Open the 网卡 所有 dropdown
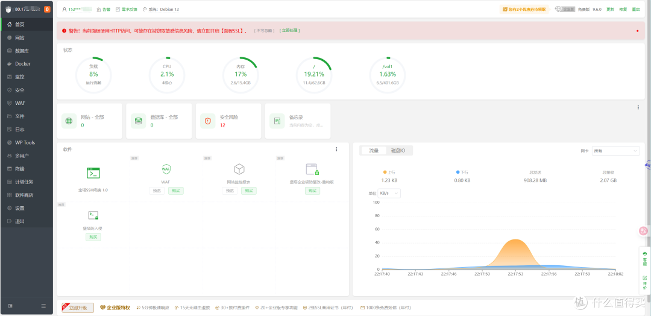The height and width of the screenshot is (316, 651). (615, 151)
